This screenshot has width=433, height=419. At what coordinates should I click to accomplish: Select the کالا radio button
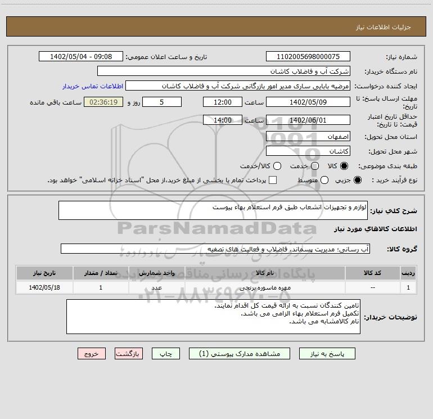tap(344, 166)
